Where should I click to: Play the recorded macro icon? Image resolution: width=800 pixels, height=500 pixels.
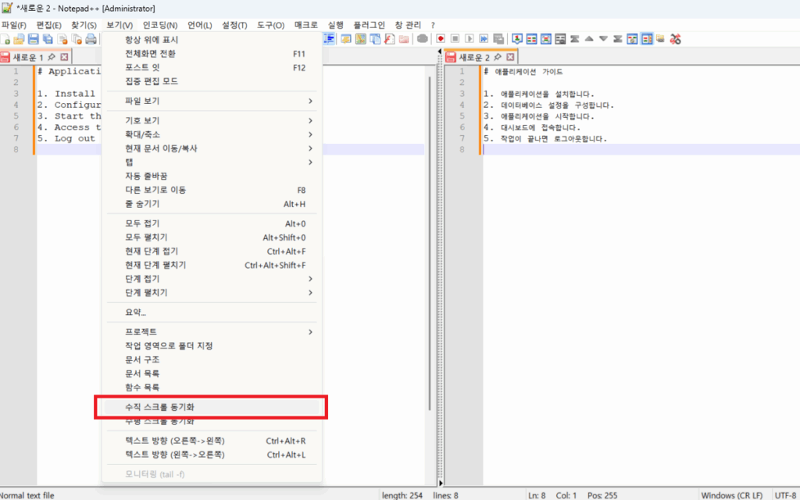468,37
